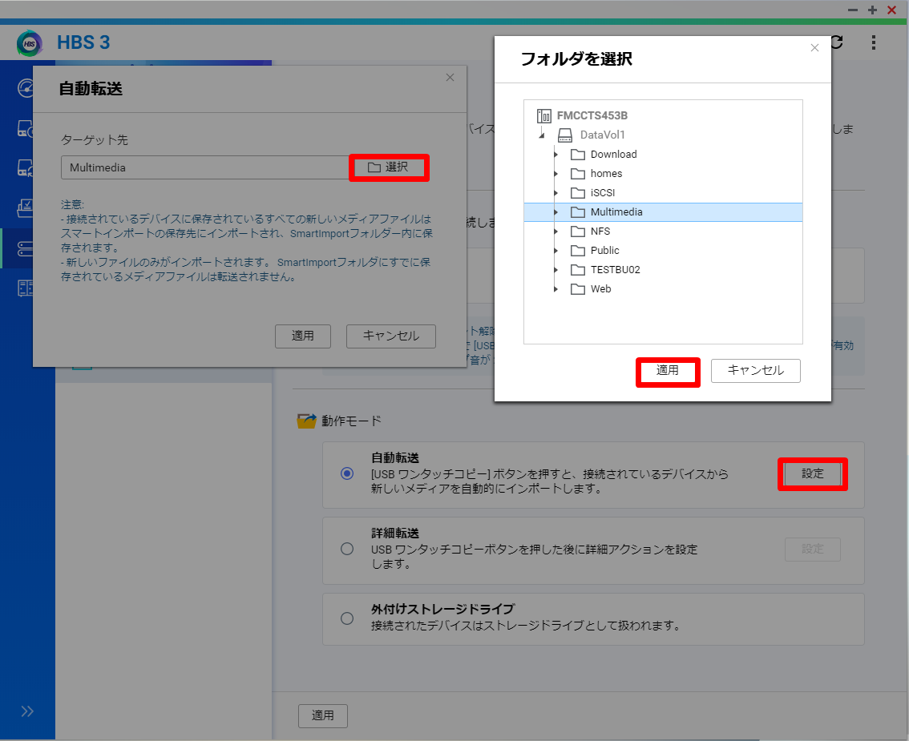
Task: Select the Public folder in tree
Action: (604, 251)
